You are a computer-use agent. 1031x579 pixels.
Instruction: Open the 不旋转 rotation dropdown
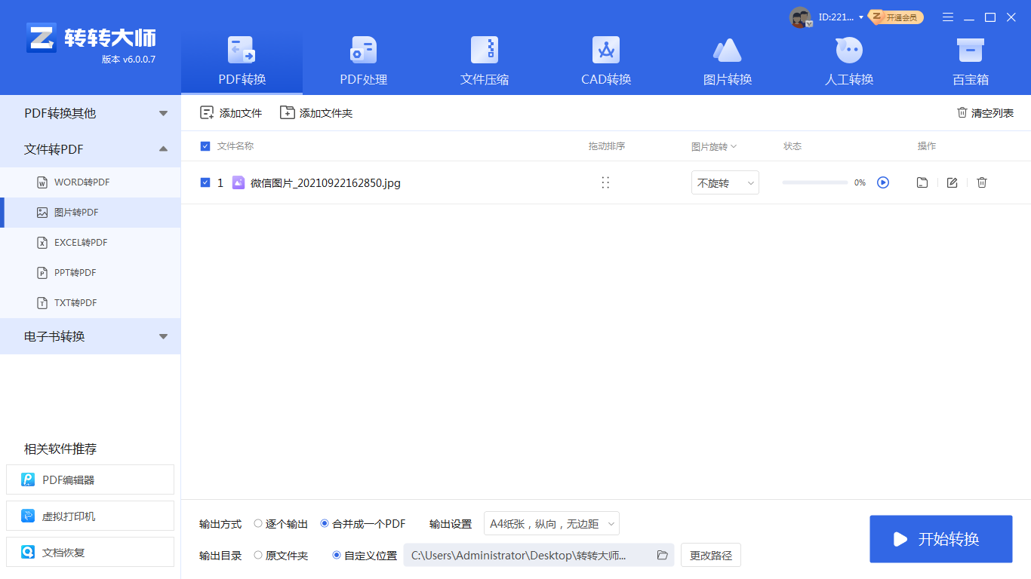pyautogui.click(x=724, y=182)
